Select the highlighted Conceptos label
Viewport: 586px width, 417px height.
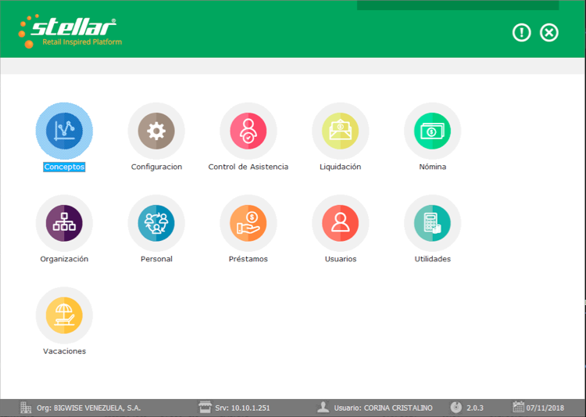(x=64, y=167)
